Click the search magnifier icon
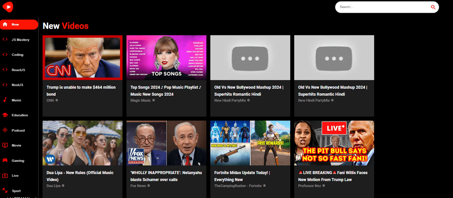 pyautogui.click(x=433, y=7)
